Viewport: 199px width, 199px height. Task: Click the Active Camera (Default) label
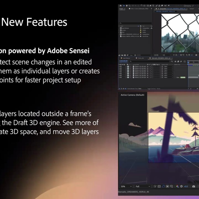(132, 95)
